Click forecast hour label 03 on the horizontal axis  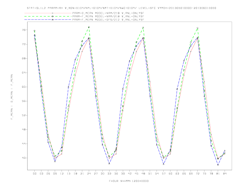[x=41, y=174]
